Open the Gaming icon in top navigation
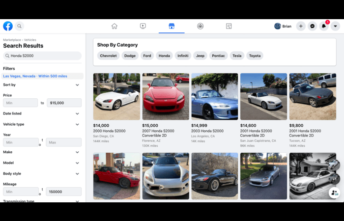344x221 pixels. (229, 26)
